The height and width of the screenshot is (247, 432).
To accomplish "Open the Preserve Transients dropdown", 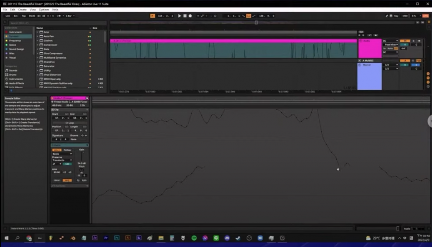I will 62,160.
